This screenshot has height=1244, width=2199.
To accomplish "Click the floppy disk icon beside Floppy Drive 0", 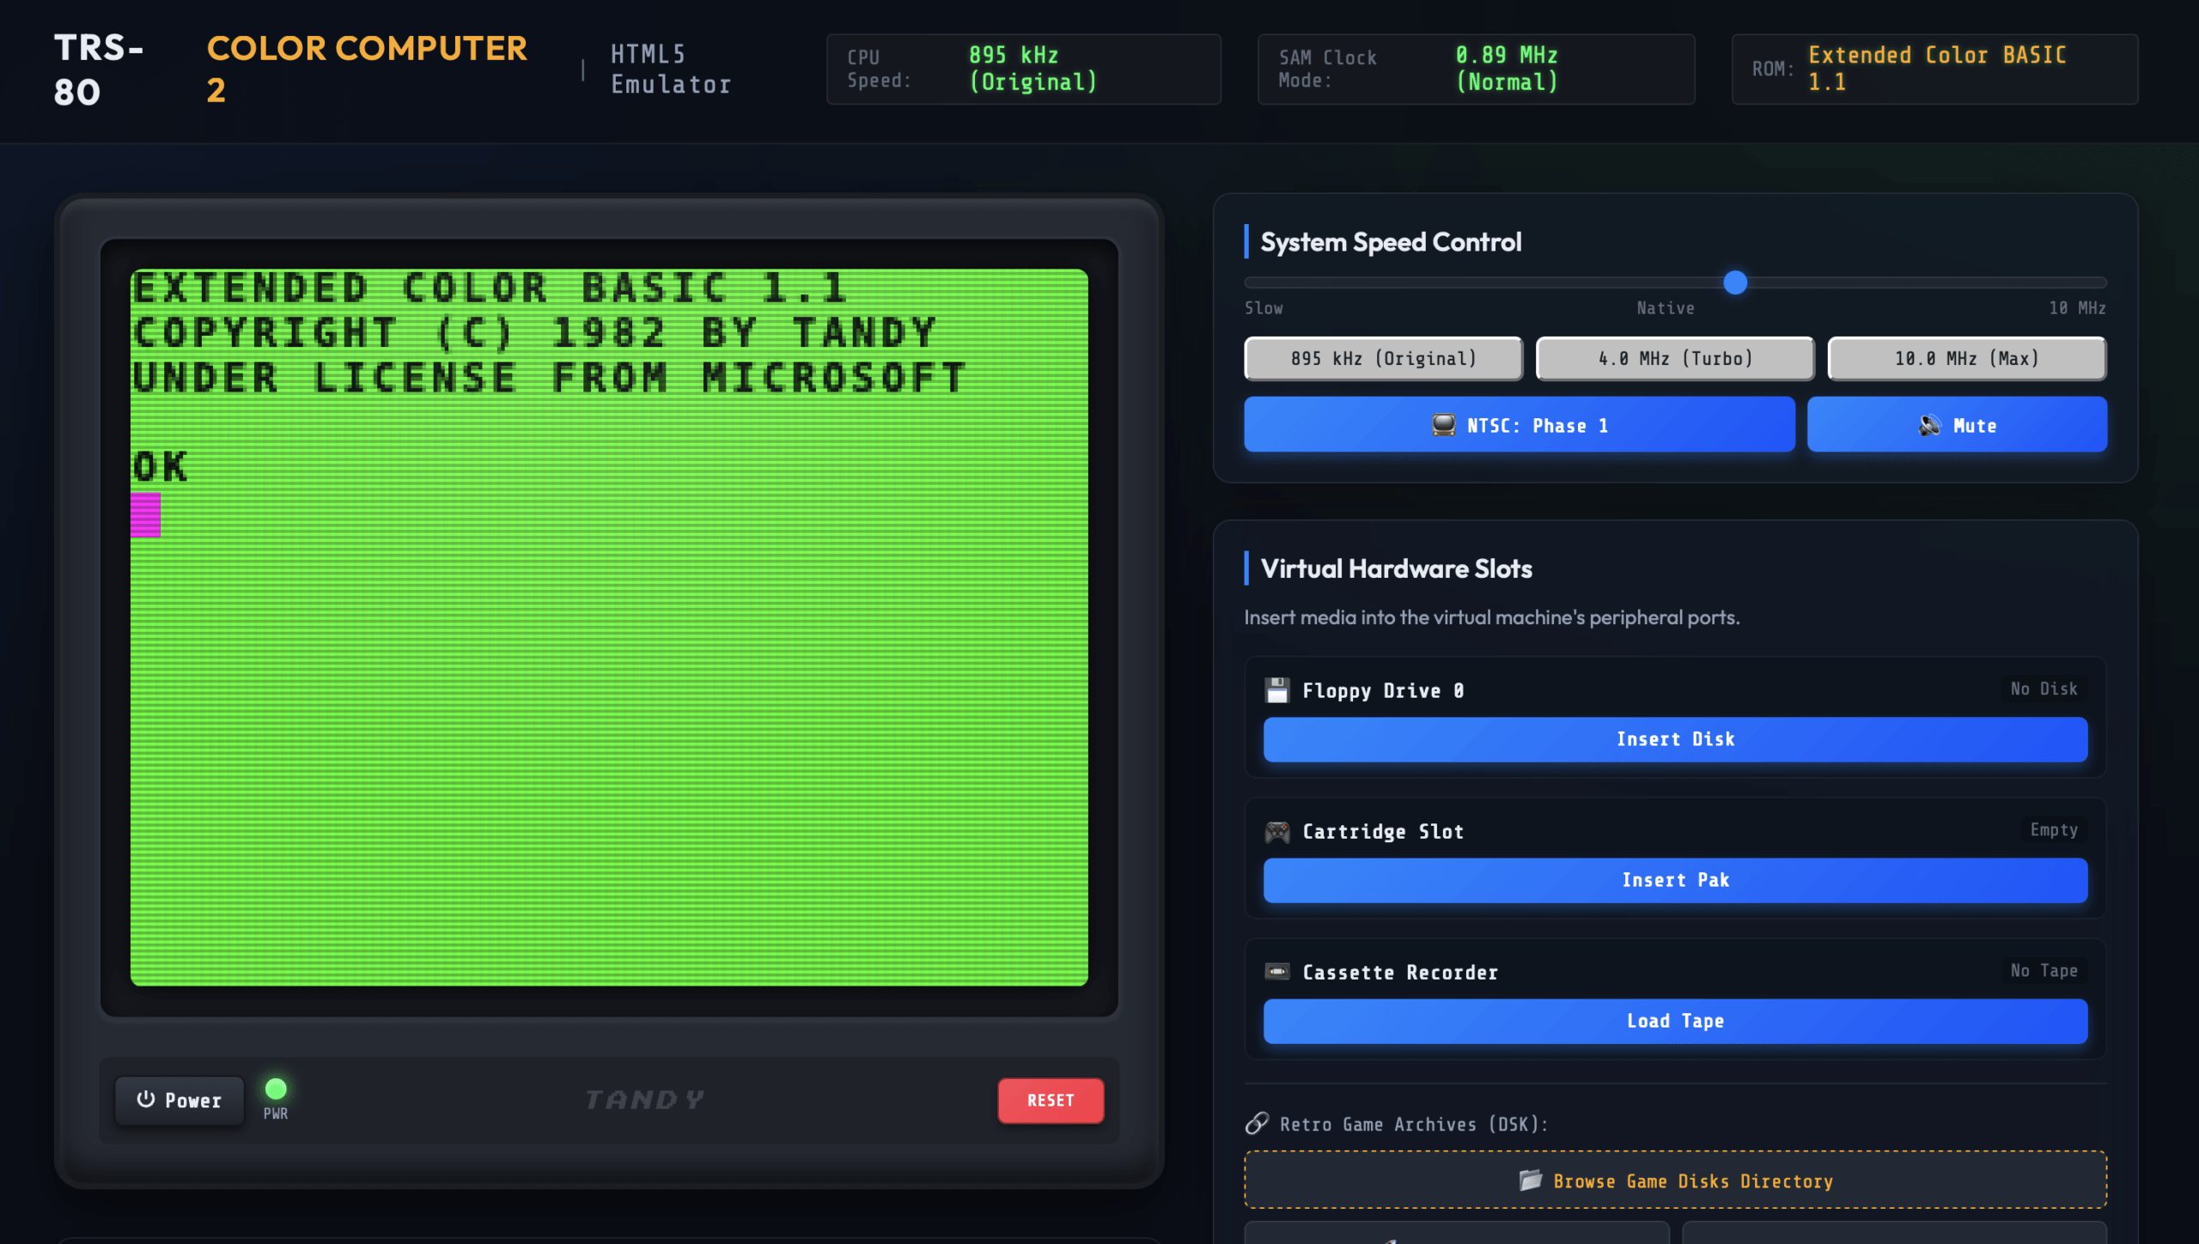I will 1277,690.
